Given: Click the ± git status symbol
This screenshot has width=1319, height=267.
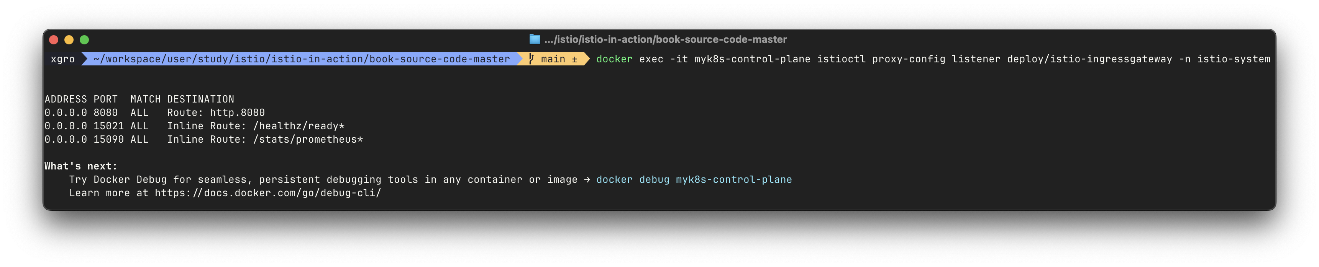Looking at the screenshot, I should (x=574, y=59).
